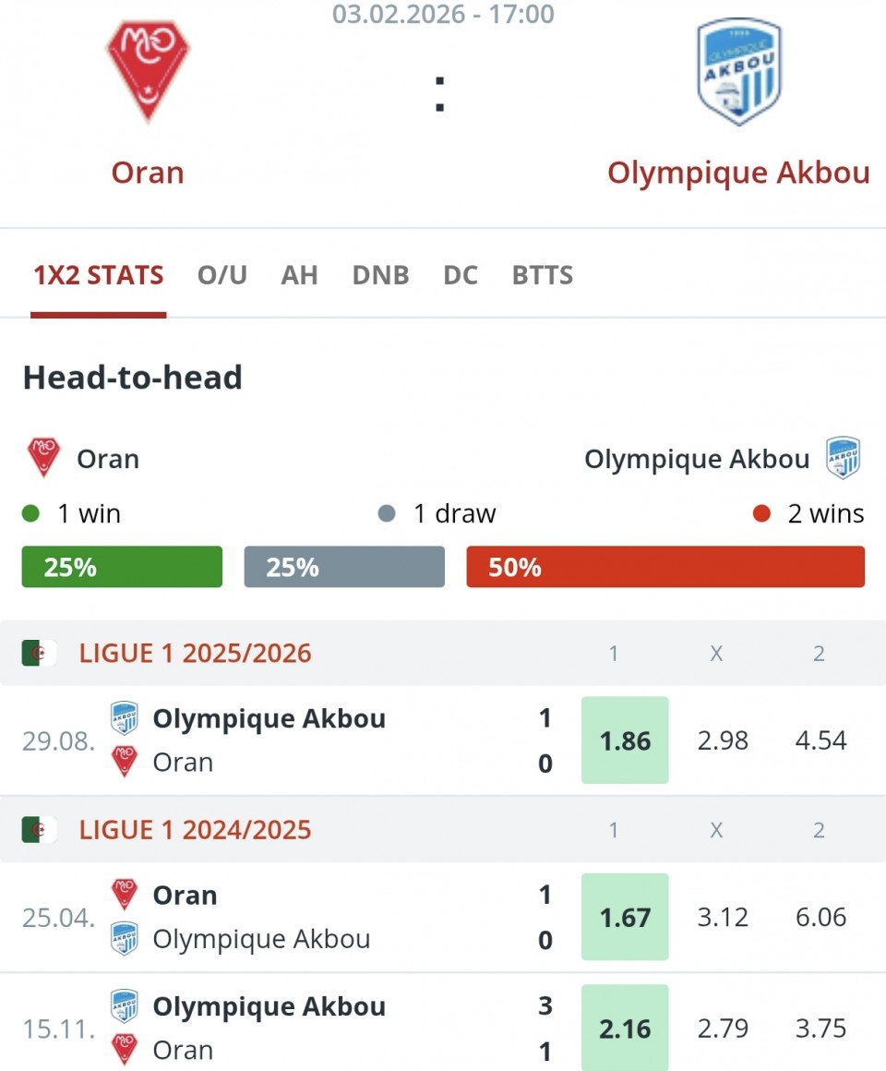The image size is (886, 1071).
Task: Select the DNB tab
Action: (x=380, y=275)
